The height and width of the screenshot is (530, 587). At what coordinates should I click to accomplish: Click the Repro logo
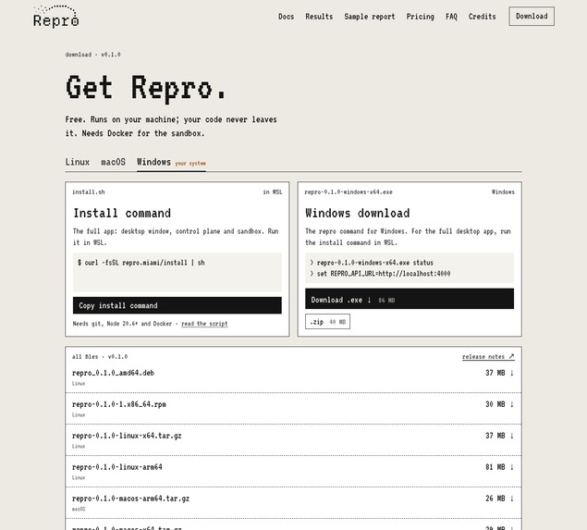pyautogui.click(x=55, y=17)
